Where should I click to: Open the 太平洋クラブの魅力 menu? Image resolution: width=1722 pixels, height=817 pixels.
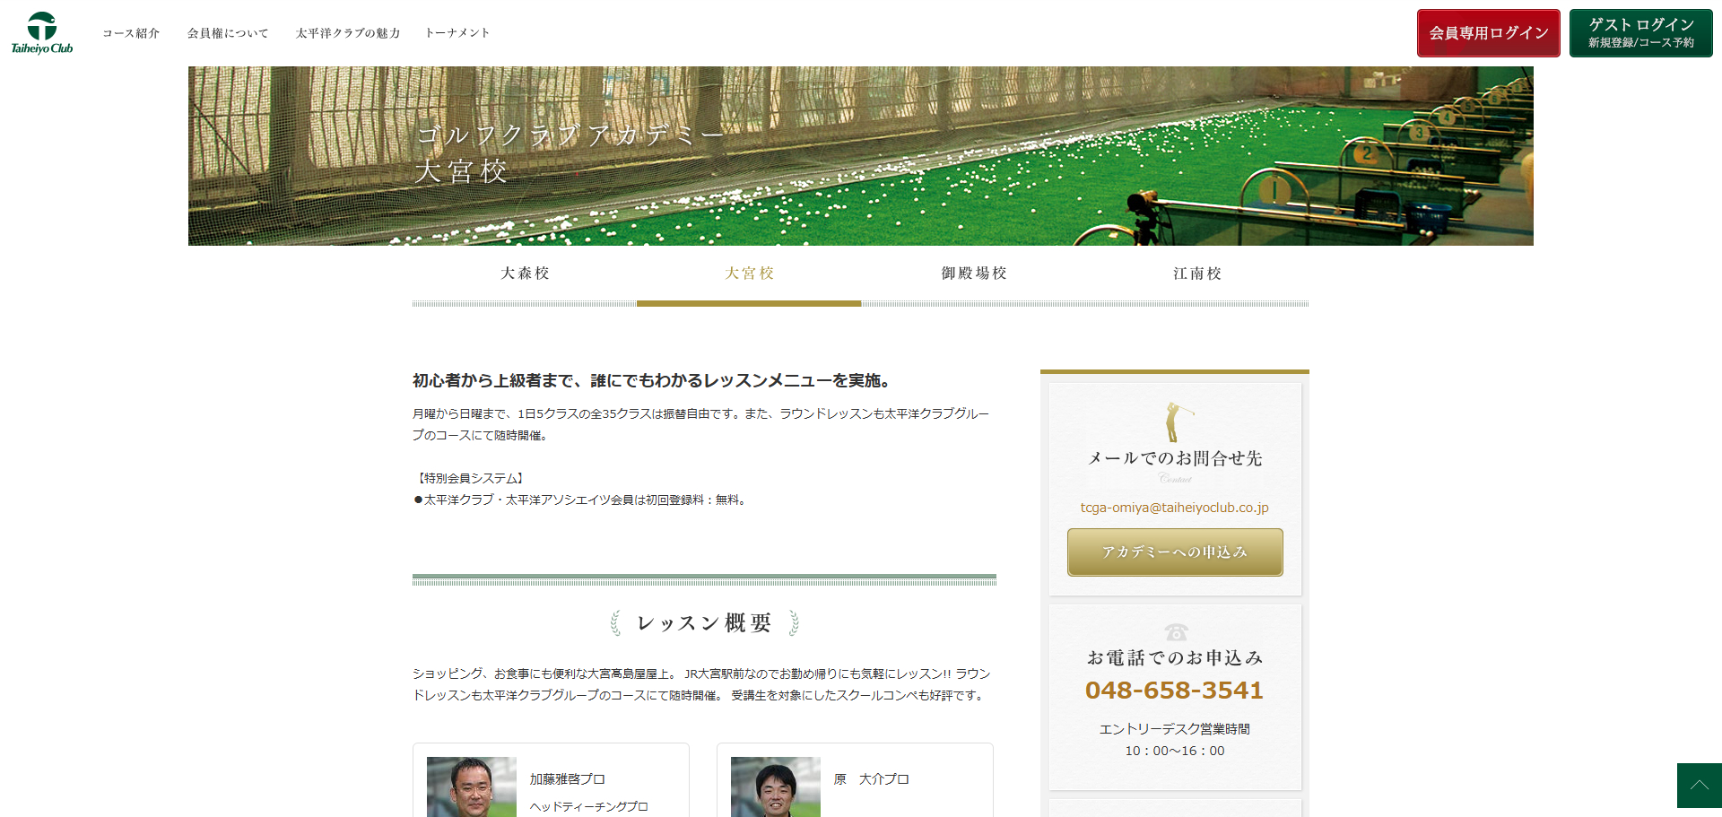pos(348,33)
